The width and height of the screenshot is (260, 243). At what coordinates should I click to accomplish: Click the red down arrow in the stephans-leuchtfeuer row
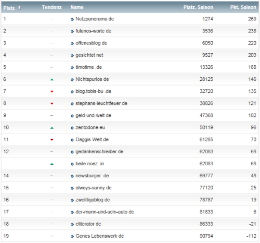51,104
